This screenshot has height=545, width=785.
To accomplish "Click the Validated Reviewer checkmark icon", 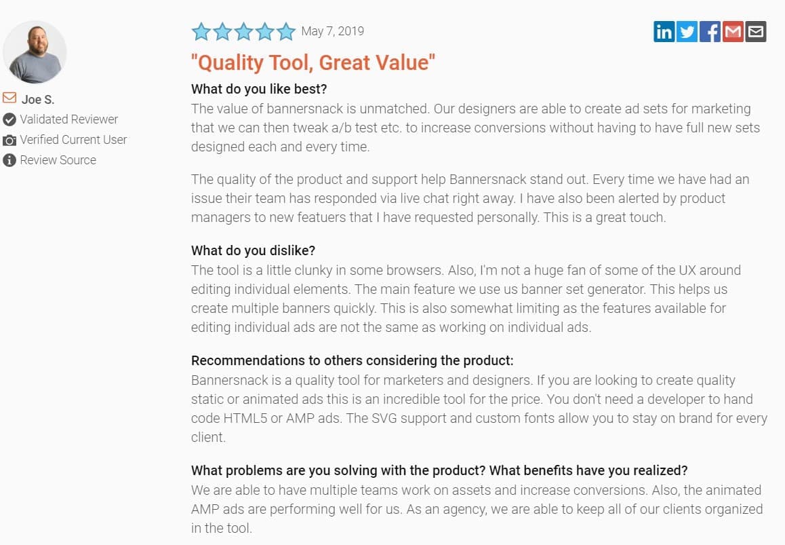I will tap(9, 119).
